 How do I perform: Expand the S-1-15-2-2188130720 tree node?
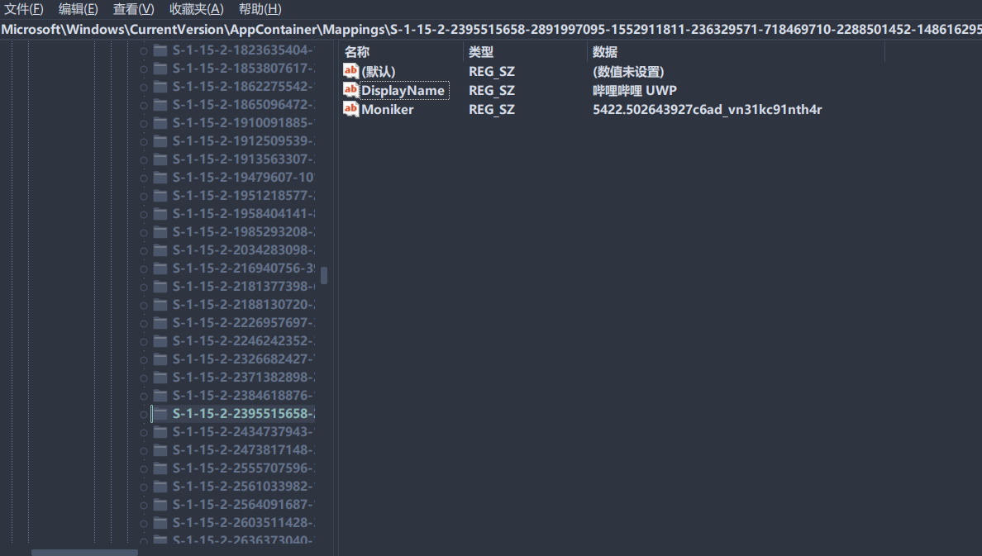pyautogui.click(x=144, y=305)
